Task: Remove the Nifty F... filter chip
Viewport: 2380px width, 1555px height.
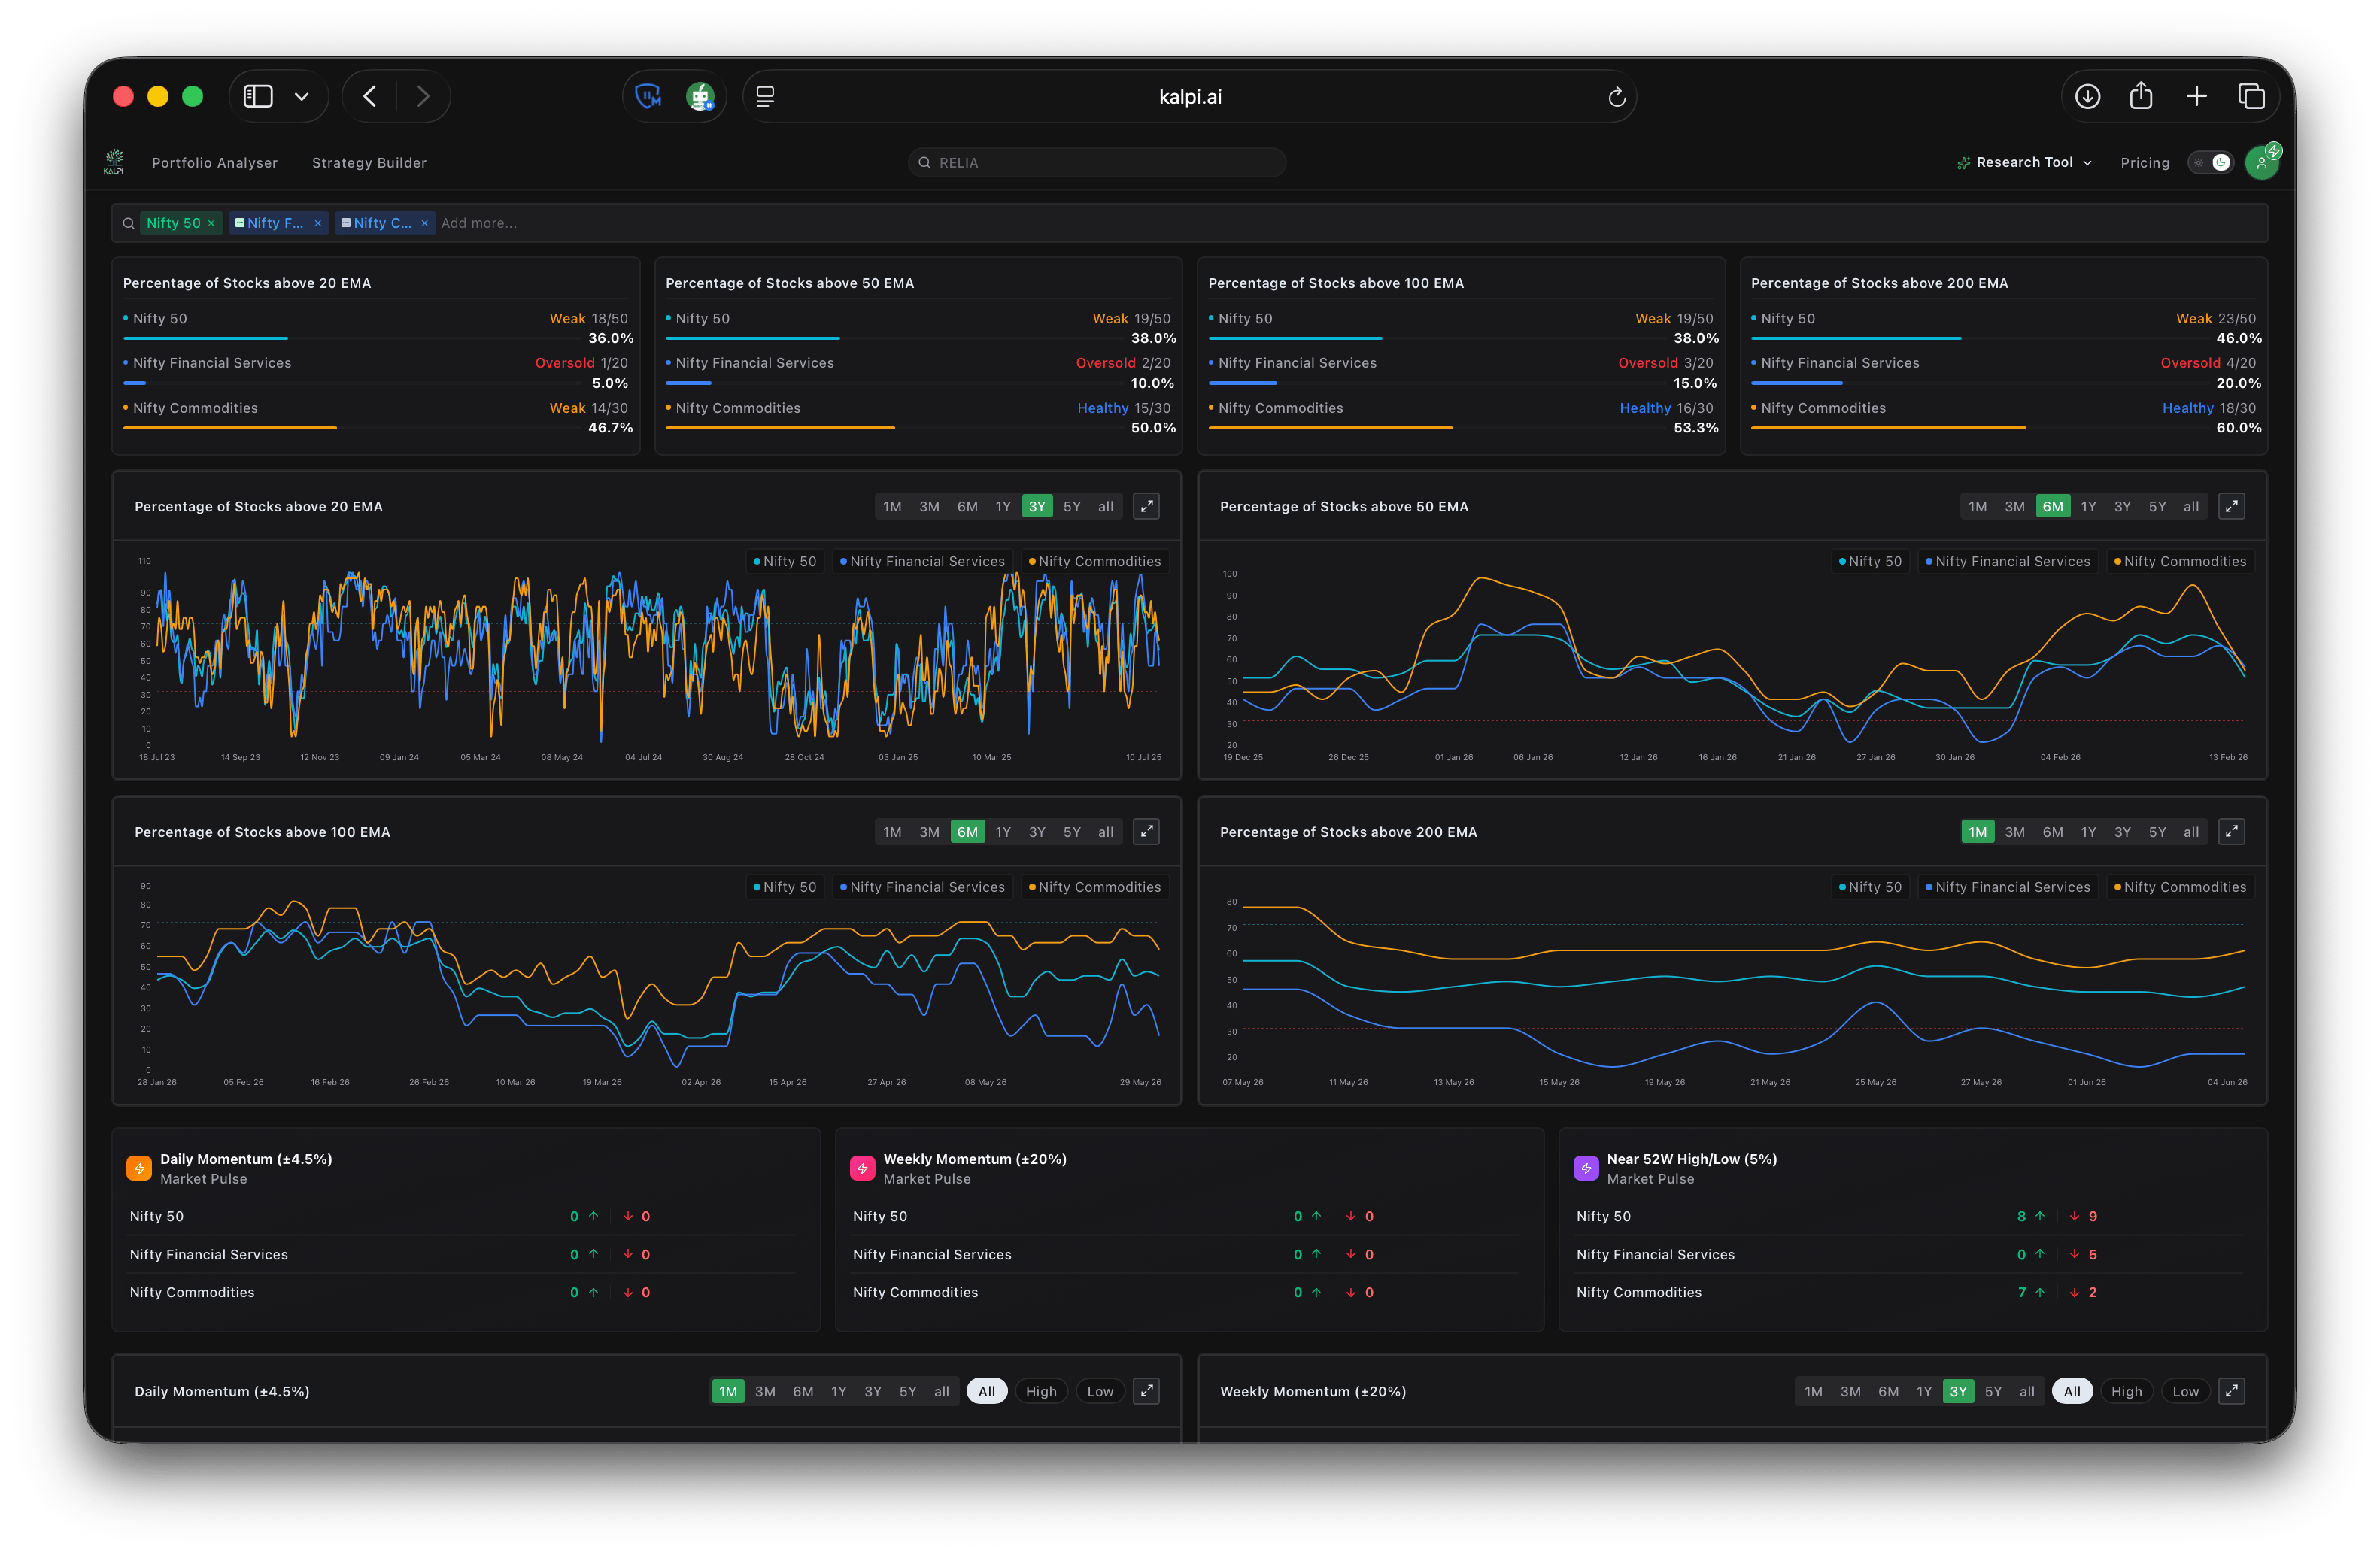Action: [318, 223]
